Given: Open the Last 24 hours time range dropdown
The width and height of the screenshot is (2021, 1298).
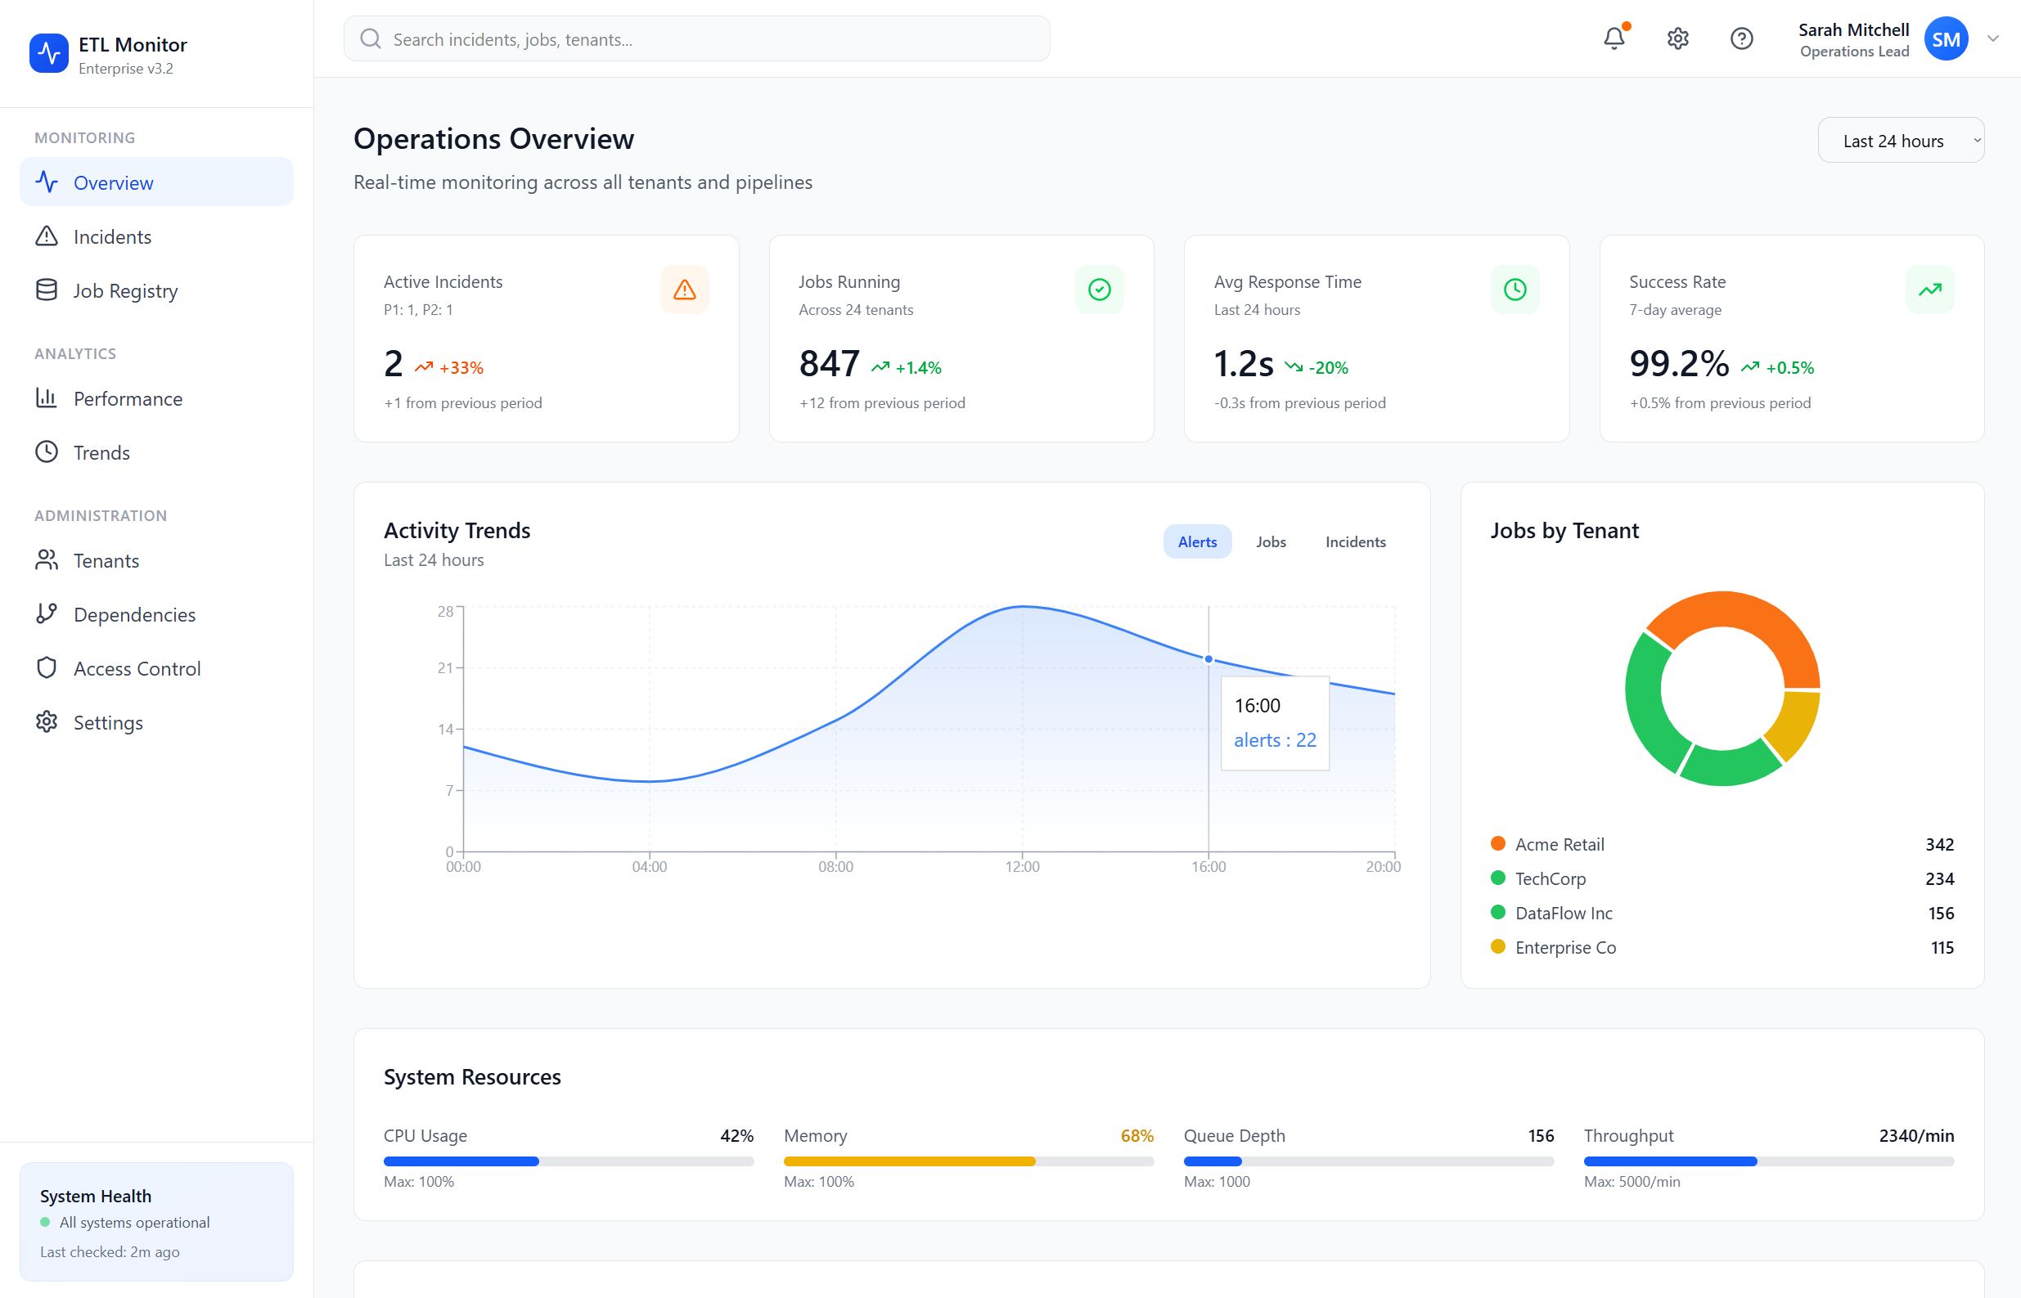Looking at the screenshot, I should click(x=1901, y=141).
